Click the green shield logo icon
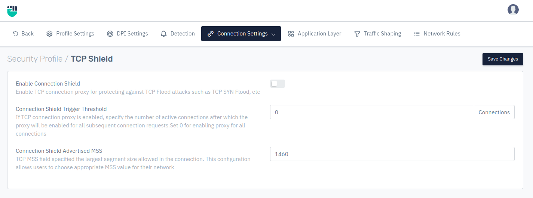The width and height of the screenshot is (533, 198). pyautogui.click(x=12, y=11)
